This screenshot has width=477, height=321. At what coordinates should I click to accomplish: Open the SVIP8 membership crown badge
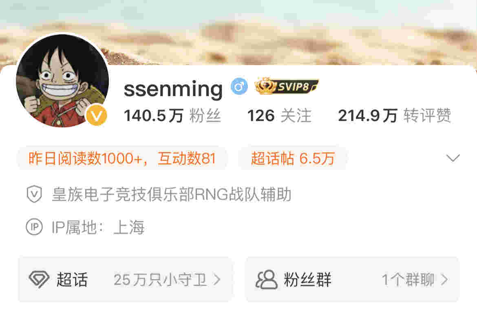click(286, 86)
